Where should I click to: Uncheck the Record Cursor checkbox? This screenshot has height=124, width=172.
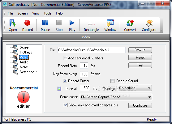pos(65,81)
